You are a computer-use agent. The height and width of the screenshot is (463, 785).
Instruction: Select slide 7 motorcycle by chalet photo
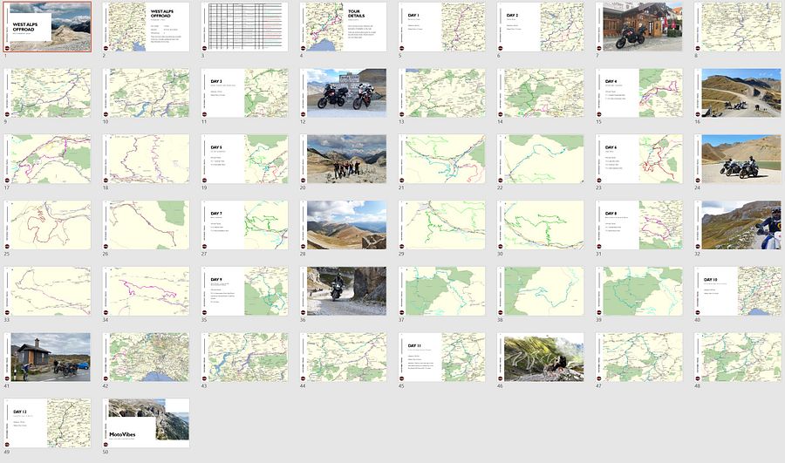point(639,27)
